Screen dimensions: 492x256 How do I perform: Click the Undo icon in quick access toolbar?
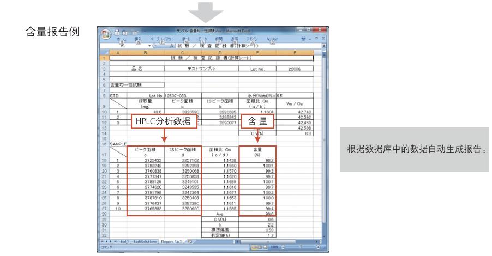coord(124,32)
